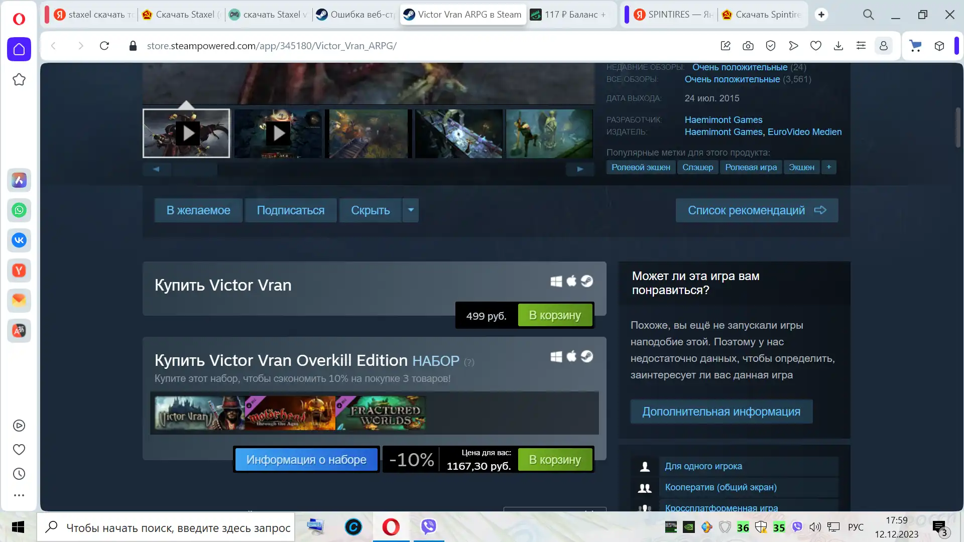Add Overkill Edition bundle to cart
The image size is (964, 542).
click(555, 460)
